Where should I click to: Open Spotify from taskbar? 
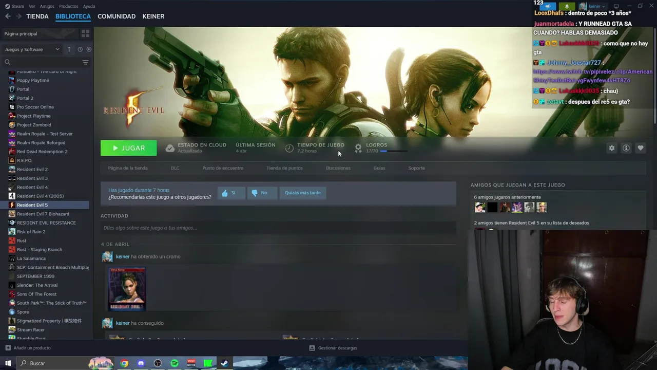coord(175,363)
